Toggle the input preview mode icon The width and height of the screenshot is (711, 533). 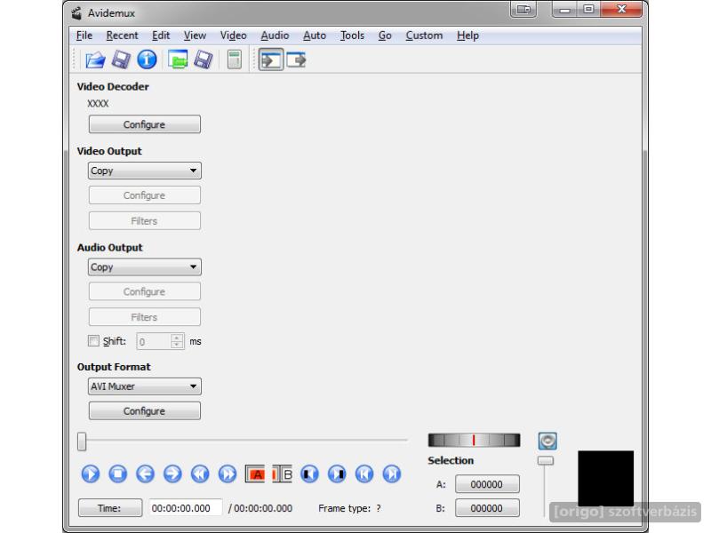pos(271,60)
